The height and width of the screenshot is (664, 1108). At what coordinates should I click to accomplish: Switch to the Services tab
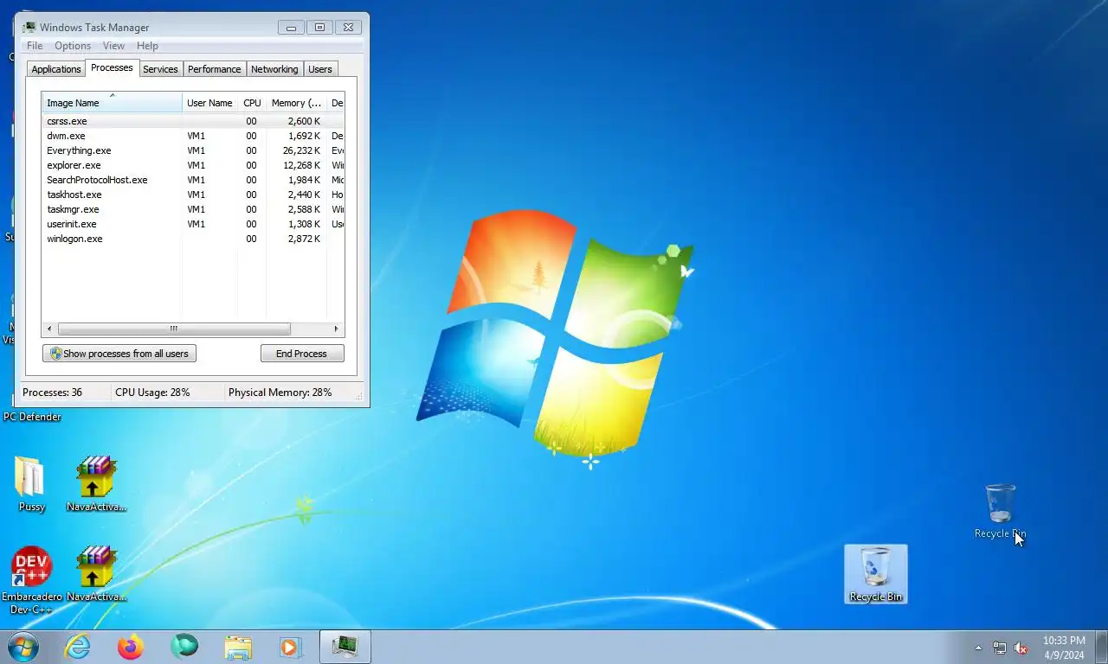point(160,69)
